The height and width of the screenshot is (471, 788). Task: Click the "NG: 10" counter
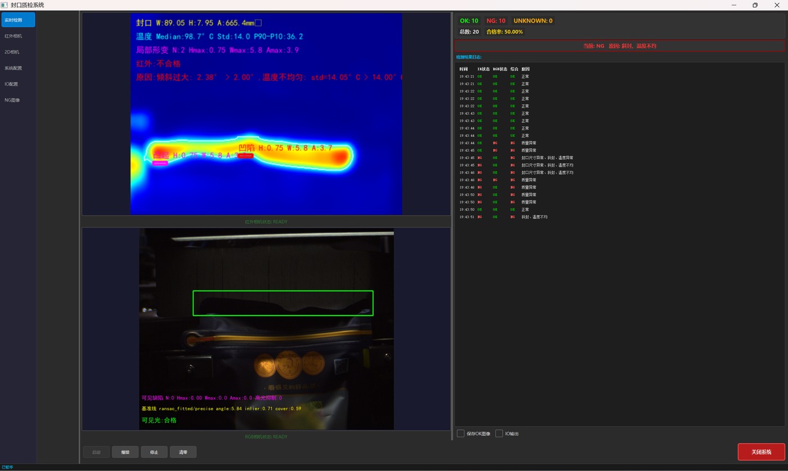(496, 21)
